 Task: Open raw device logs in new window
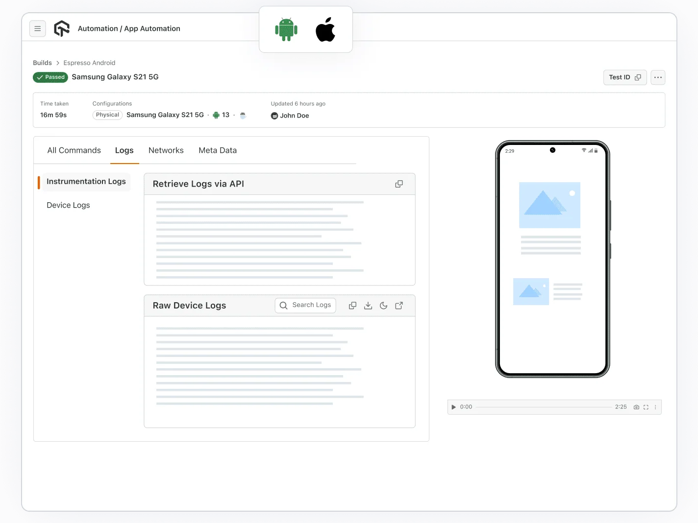(x=399, y=305)
